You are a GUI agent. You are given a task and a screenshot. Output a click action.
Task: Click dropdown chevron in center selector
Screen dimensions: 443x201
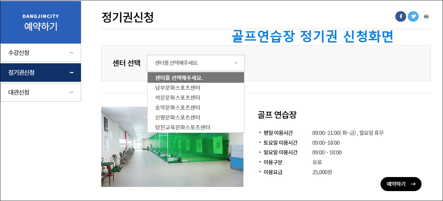236,63
